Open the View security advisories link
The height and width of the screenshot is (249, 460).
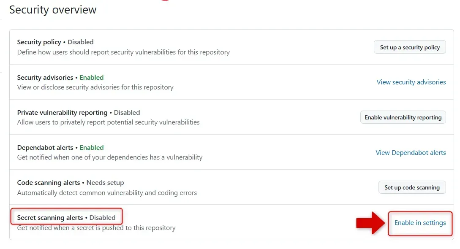pyautogui.click(x=411, y=82)
